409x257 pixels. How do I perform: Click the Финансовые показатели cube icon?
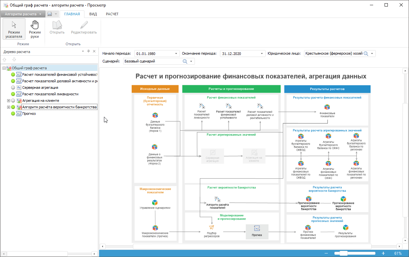pos(327,107)
